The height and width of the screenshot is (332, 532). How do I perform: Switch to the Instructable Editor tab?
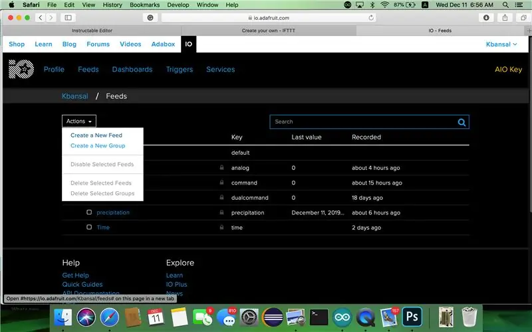[x=92, y=31]
